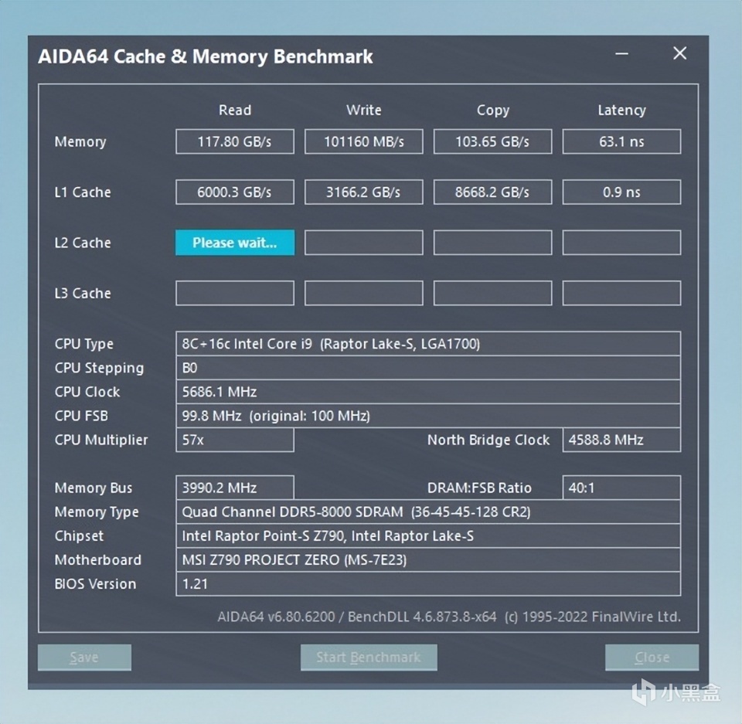Screen dimensions: 742x724
Task: Click the CPU Type label
Action: (83, 344)
